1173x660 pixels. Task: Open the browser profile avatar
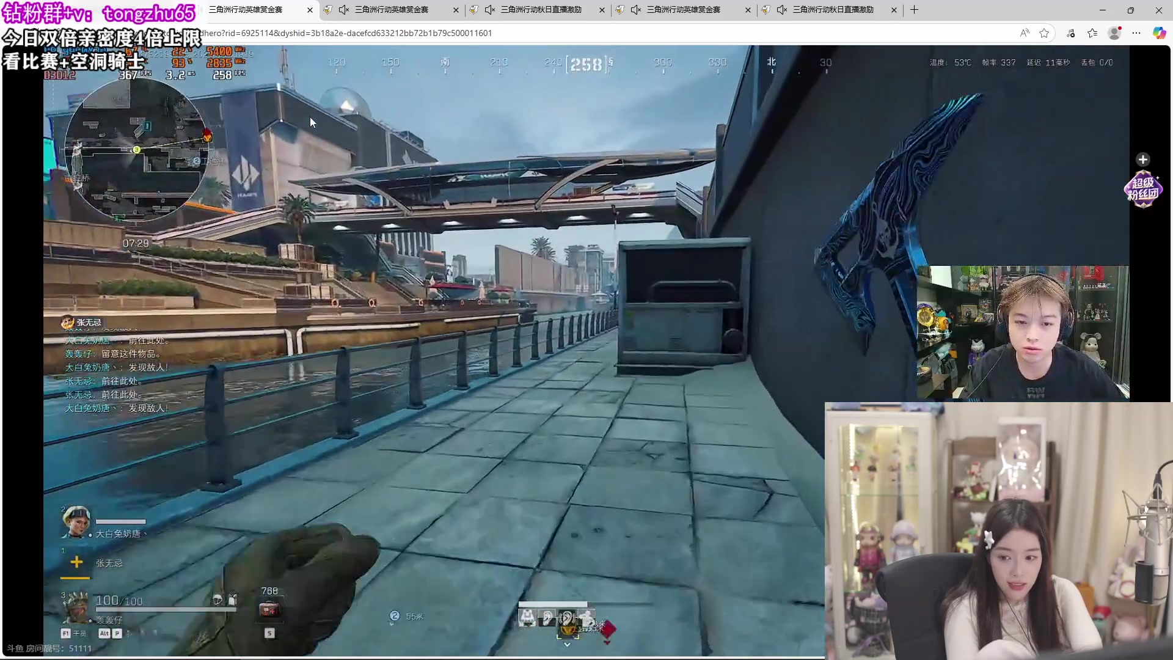(x=1114, y=33)
